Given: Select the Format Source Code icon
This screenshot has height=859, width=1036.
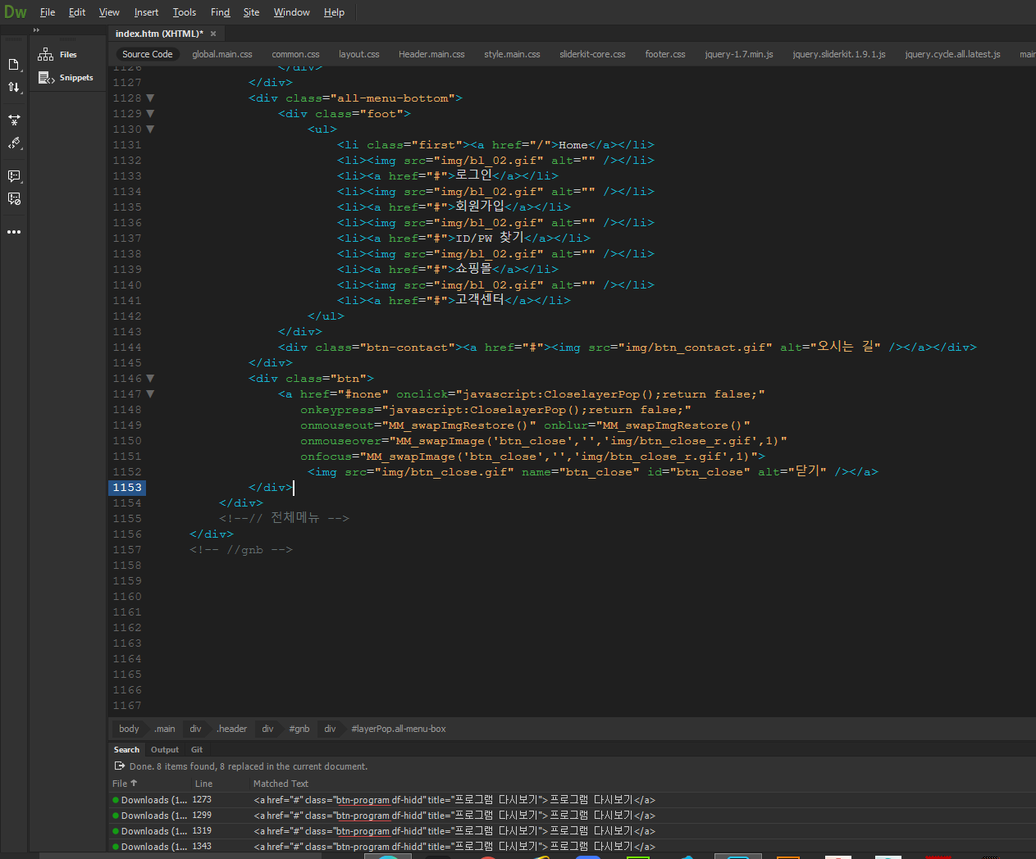Looking at the screenshot, I should click(14, 143).
